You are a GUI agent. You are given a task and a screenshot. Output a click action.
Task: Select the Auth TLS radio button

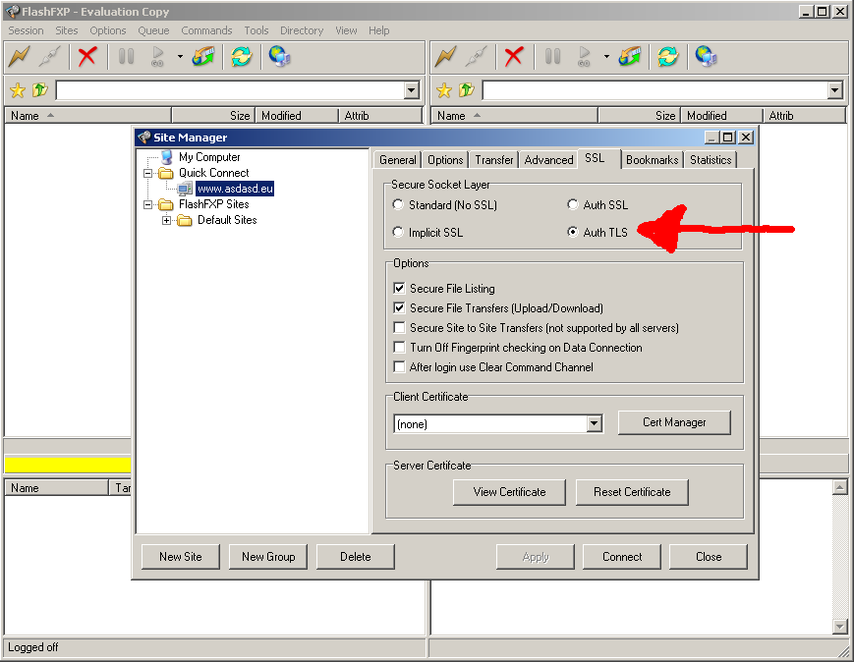572,232
